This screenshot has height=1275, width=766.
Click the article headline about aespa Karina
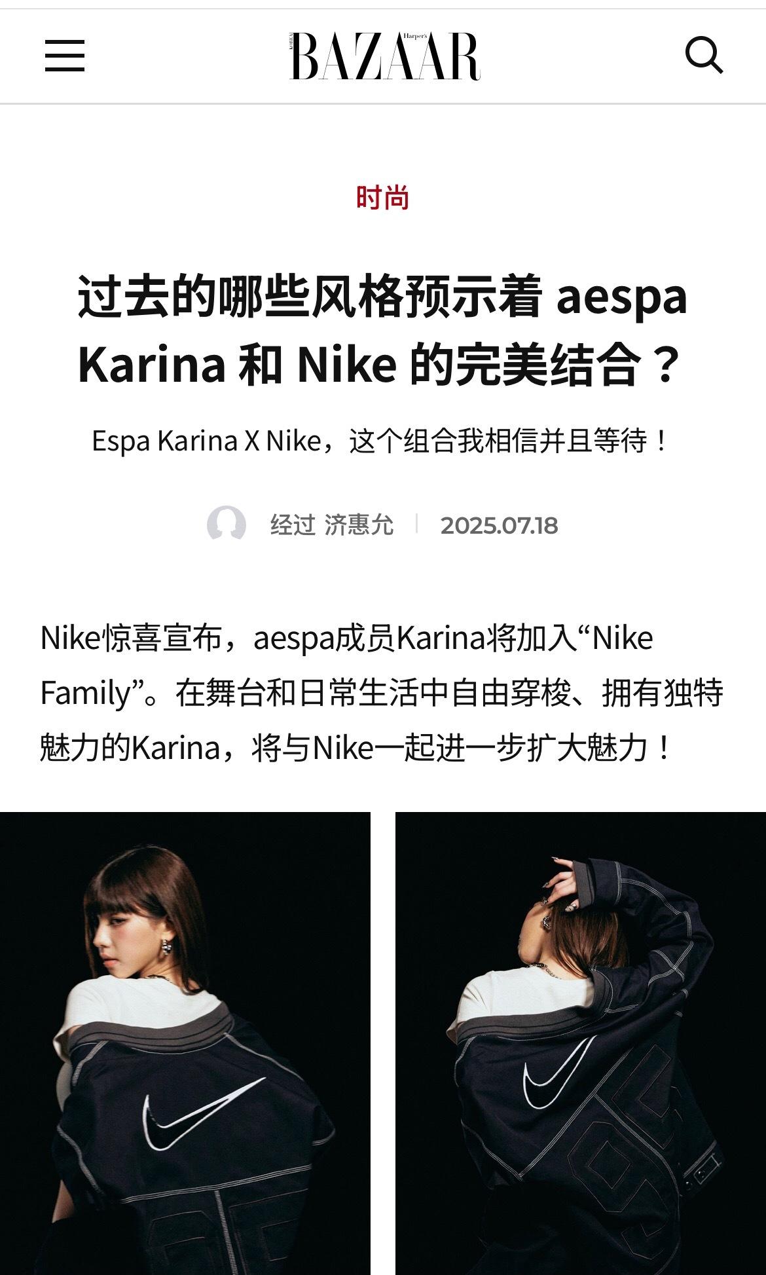(x=383, y=330)
